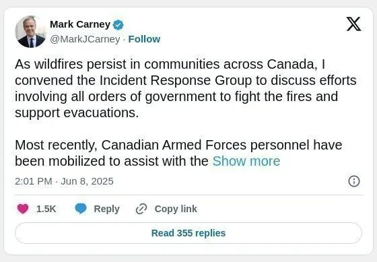
Task: Expand tweet with Show more
Action: [x=246, y=161]
